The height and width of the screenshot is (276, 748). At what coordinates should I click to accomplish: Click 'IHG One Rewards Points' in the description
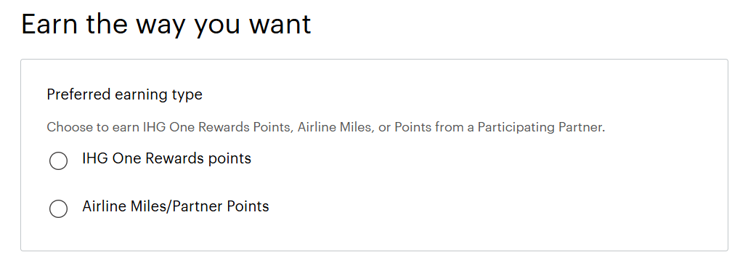coord(218,128)
